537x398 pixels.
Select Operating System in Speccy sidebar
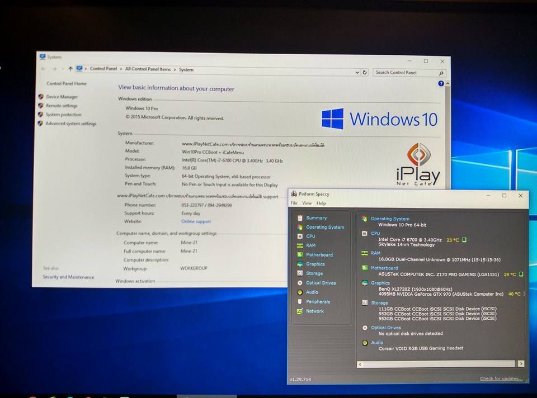point(324,227)
